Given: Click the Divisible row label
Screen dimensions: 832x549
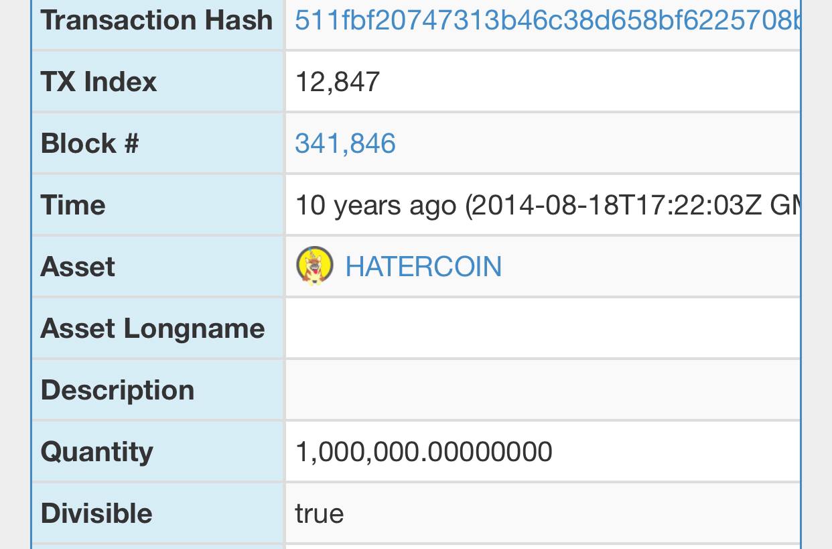Looking at the screenshot, I should (96, 513).
